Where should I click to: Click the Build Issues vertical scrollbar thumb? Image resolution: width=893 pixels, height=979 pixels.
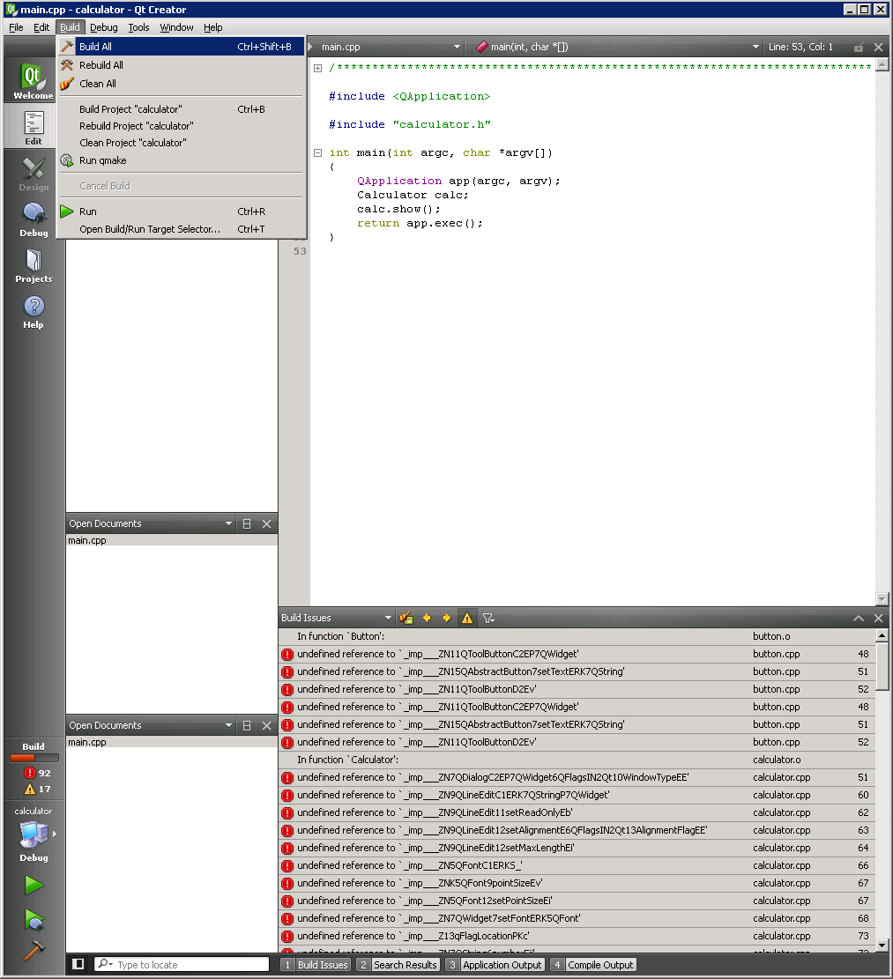point(882,667)
